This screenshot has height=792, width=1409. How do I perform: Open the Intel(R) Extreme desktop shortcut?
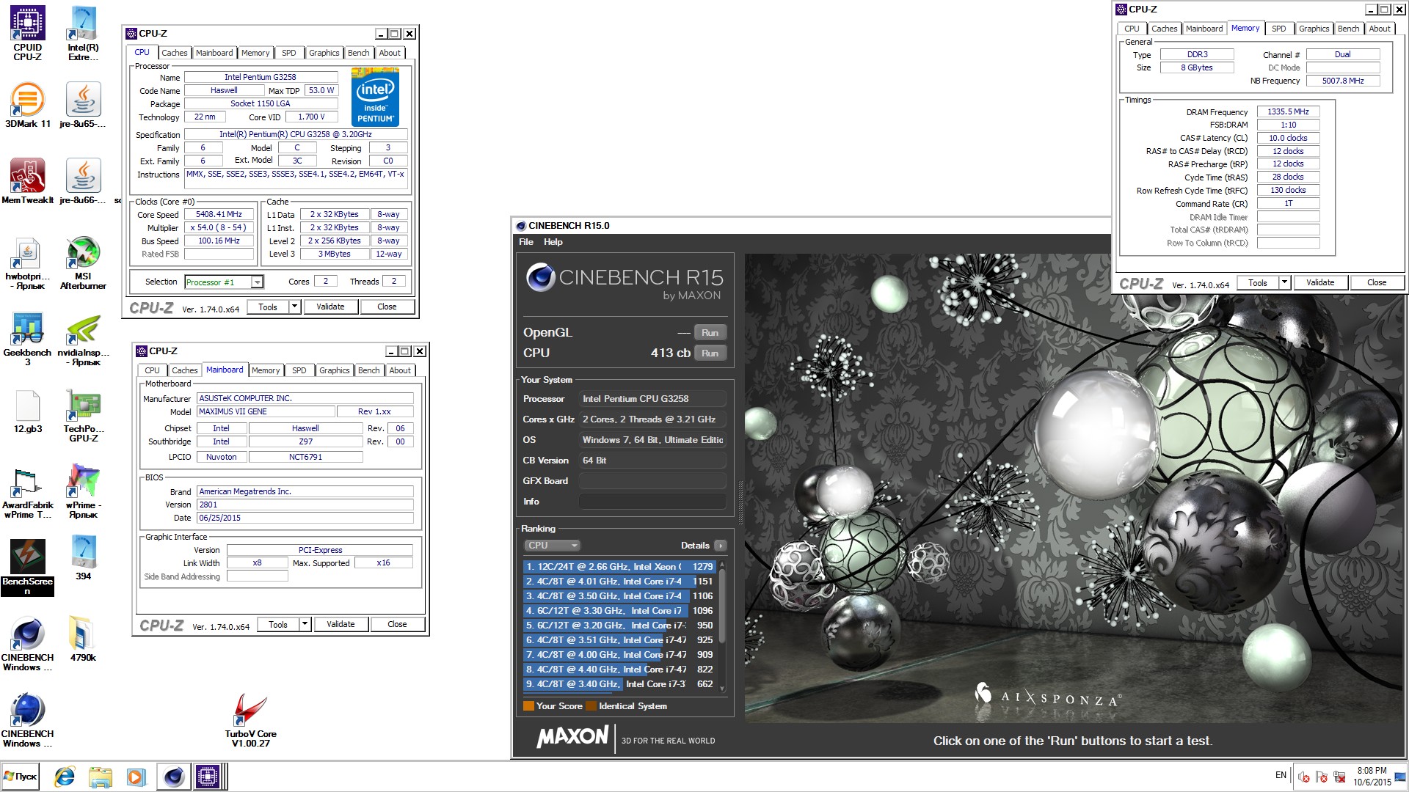(x=83, y=33)
